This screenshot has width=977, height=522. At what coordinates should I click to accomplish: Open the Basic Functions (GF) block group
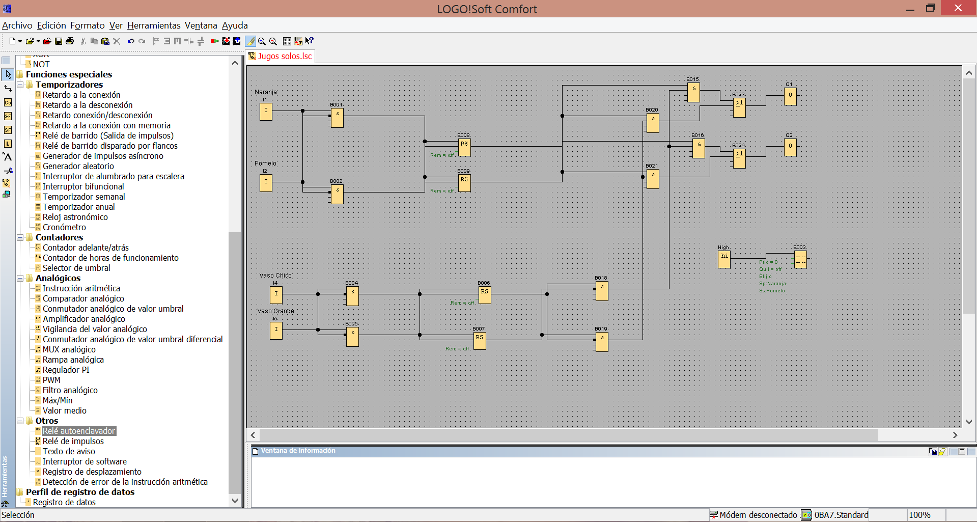coord(8,116)
